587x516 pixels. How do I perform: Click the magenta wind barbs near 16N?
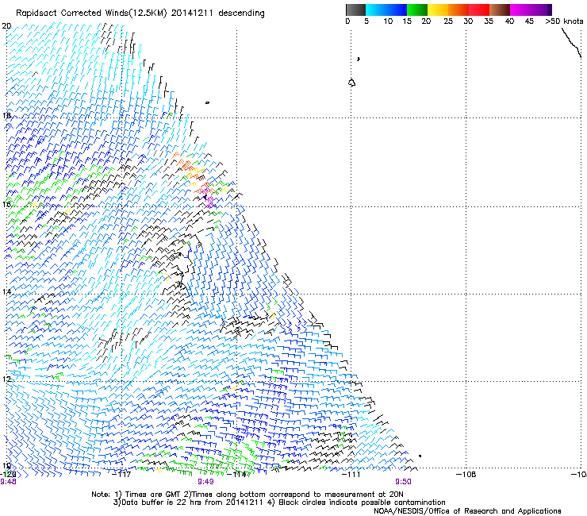pos(209,201)
